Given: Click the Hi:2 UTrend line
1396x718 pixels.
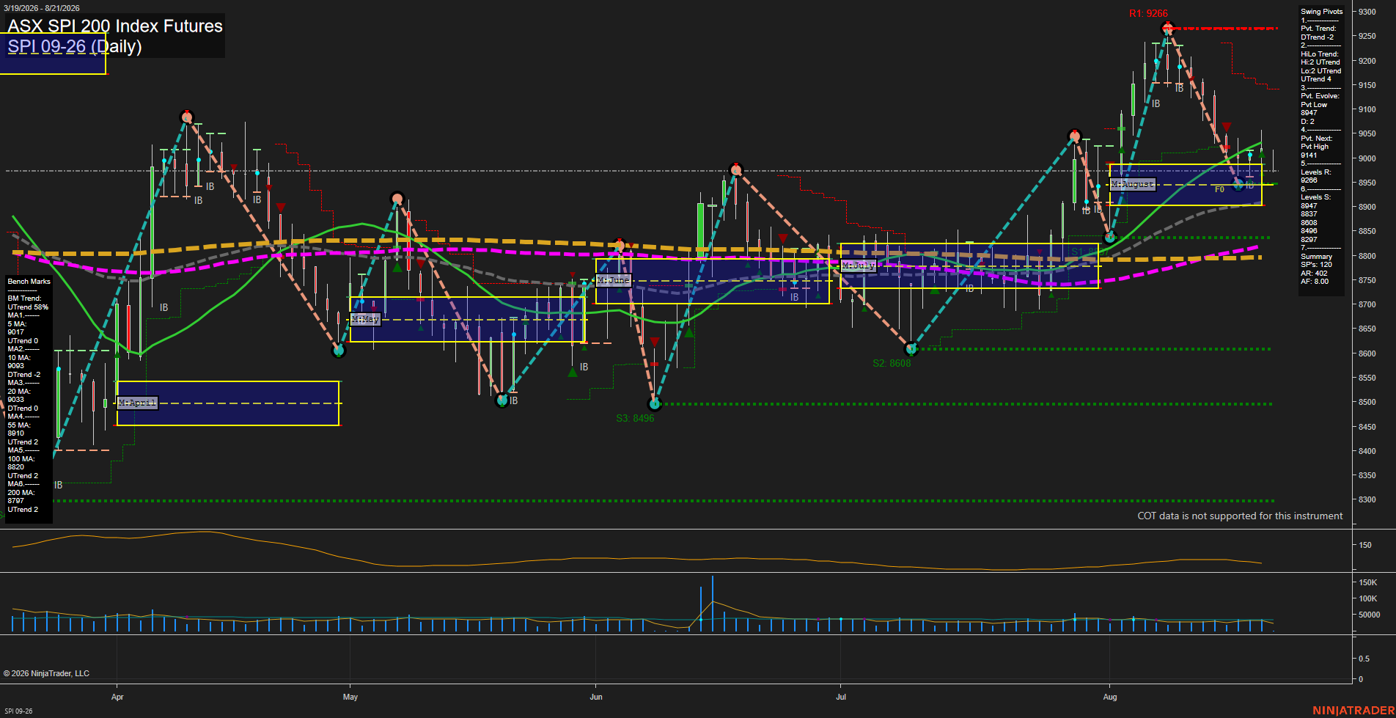Looking at the screenshot, I should [1320, 62].
